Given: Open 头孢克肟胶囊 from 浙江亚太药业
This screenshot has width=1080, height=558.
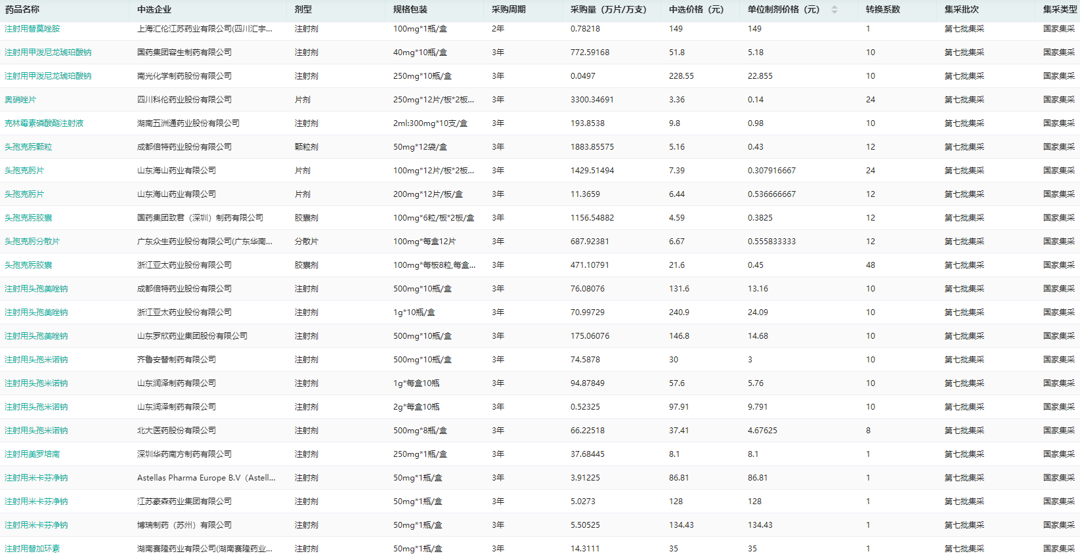Looking at the screenshot, I should tap(28, 265).
